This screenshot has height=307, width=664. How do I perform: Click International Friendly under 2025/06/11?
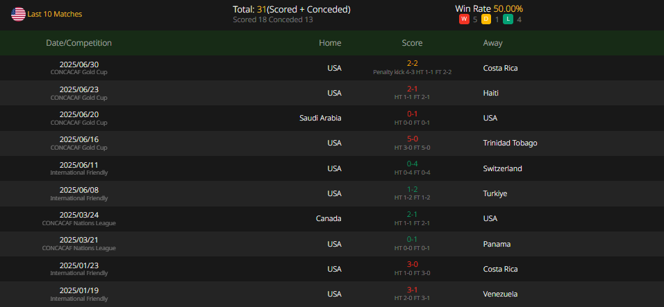tap(78, 173)
